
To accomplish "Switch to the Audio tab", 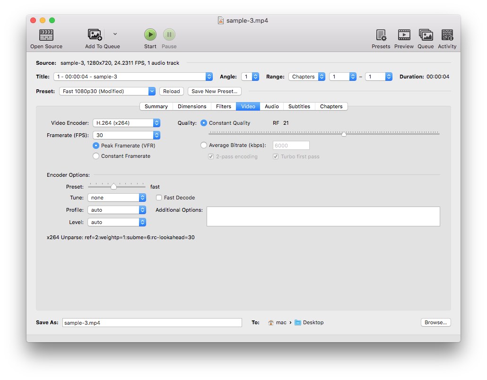I will pos(272,106).
